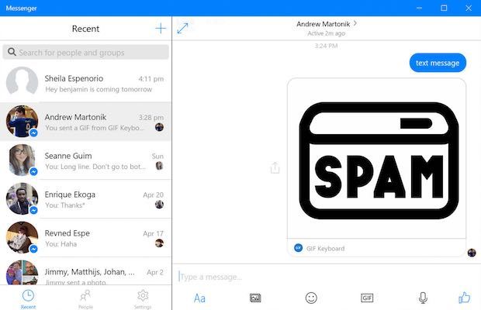Open the GIF picker button
This screenshot has width=481, height=310.
tap(367, 298)
